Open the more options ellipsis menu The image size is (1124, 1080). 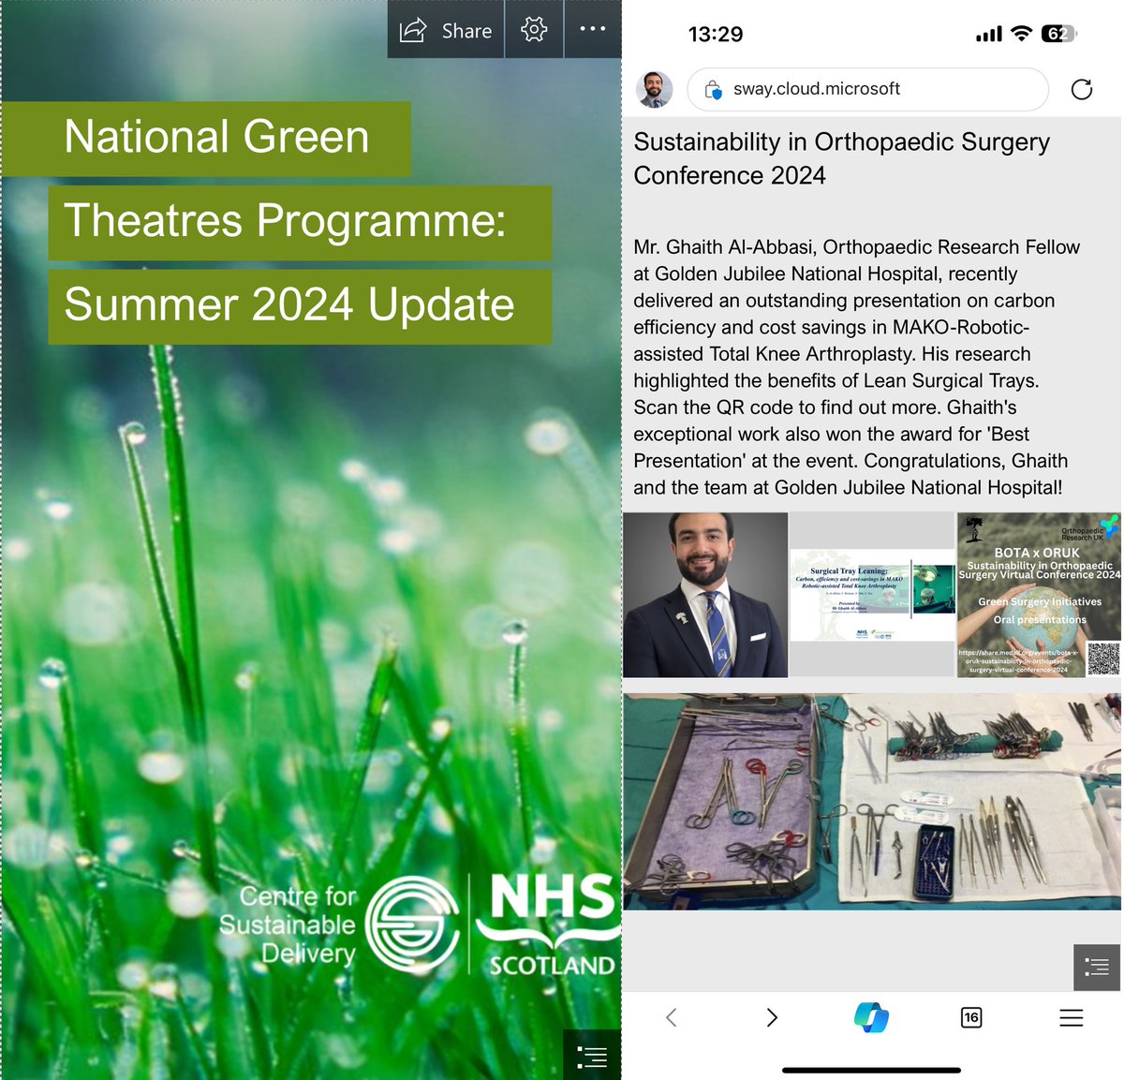[593, 29]
